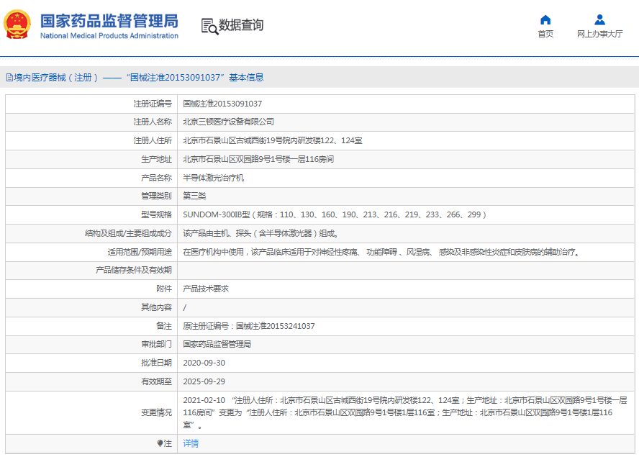Click registrant name 北京三顿医疗设备有限公司
This screenshot has width=639, height=457.
point(228,122)
